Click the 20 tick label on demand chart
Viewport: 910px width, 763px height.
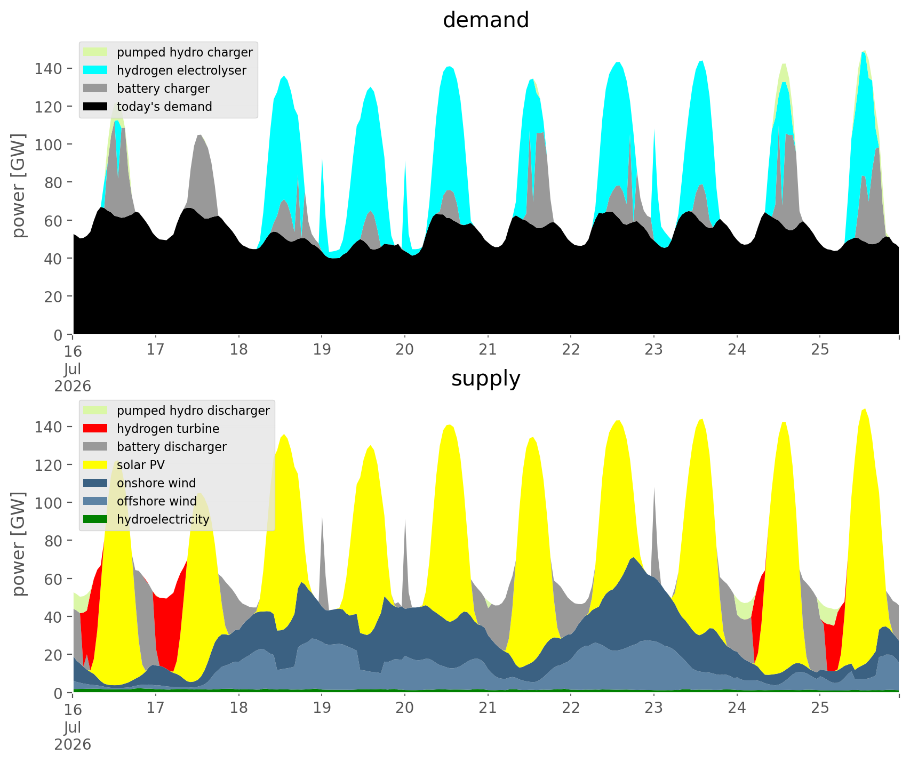53,296
